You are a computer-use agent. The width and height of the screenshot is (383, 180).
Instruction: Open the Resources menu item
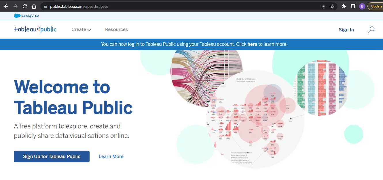[116, 29]
